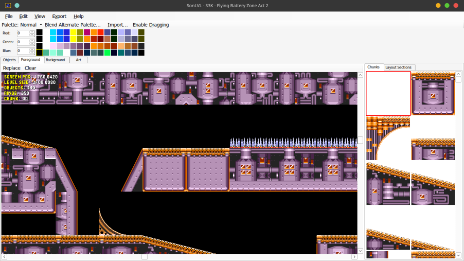
Task: Click the Blue value input field
Action: click(x=23, y=50)
